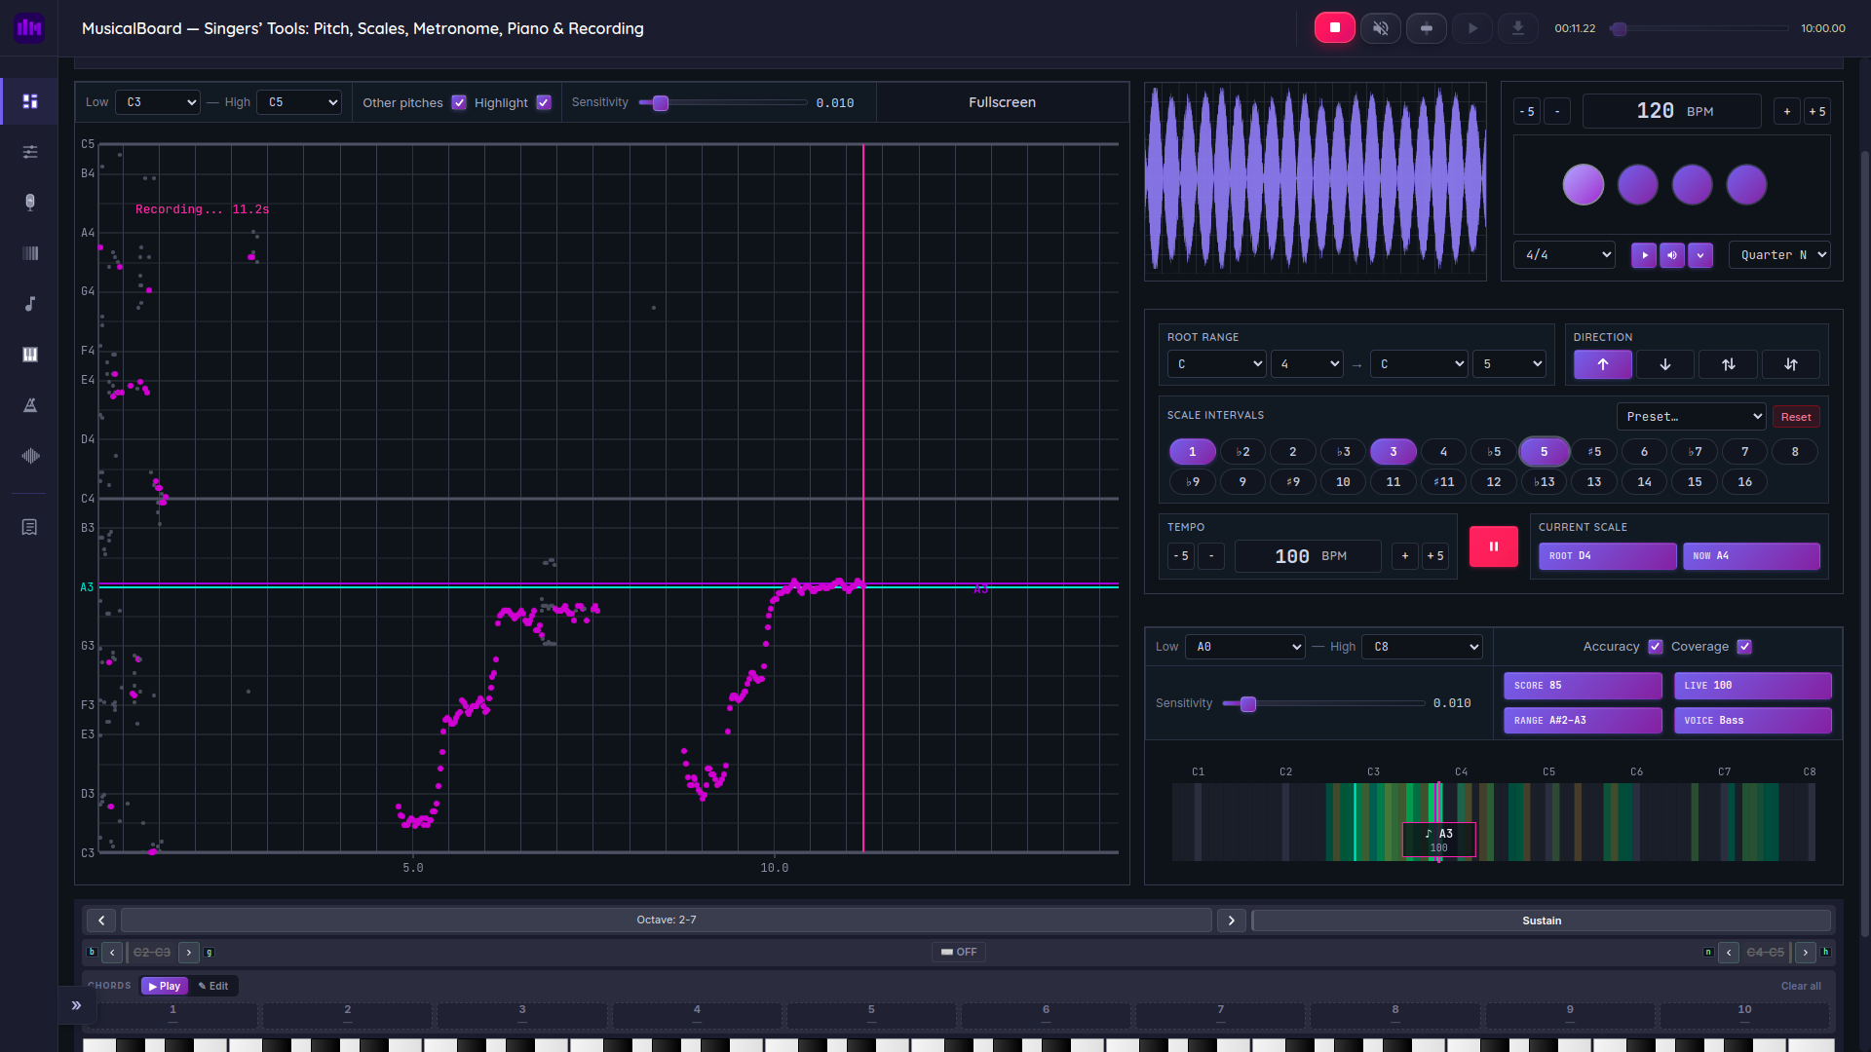1871x1052 pixels.
Task: Click the download recording icon
Action: coord(1518,28)
